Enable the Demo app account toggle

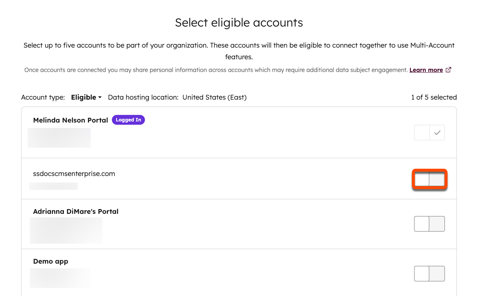429,273
